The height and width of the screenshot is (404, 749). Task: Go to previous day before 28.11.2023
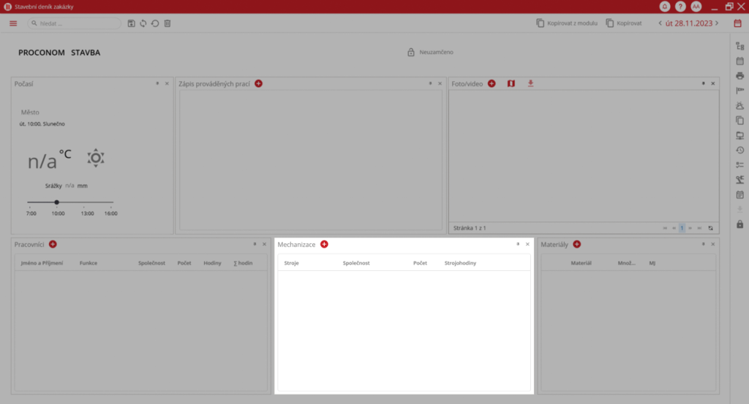(x=660, y=23)
